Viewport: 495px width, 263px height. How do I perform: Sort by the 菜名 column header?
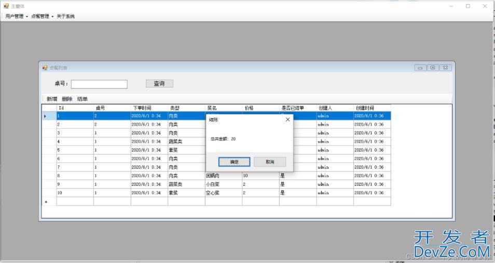point(224,108)
